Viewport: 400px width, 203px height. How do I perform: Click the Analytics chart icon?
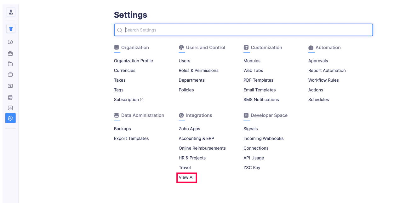click(x=10, y=107)
